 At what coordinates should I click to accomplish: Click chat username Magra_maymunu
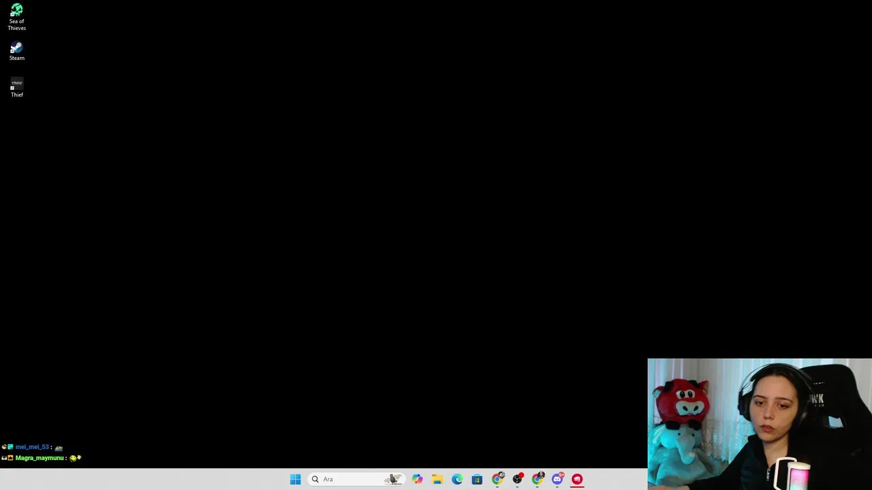[40, 458]
